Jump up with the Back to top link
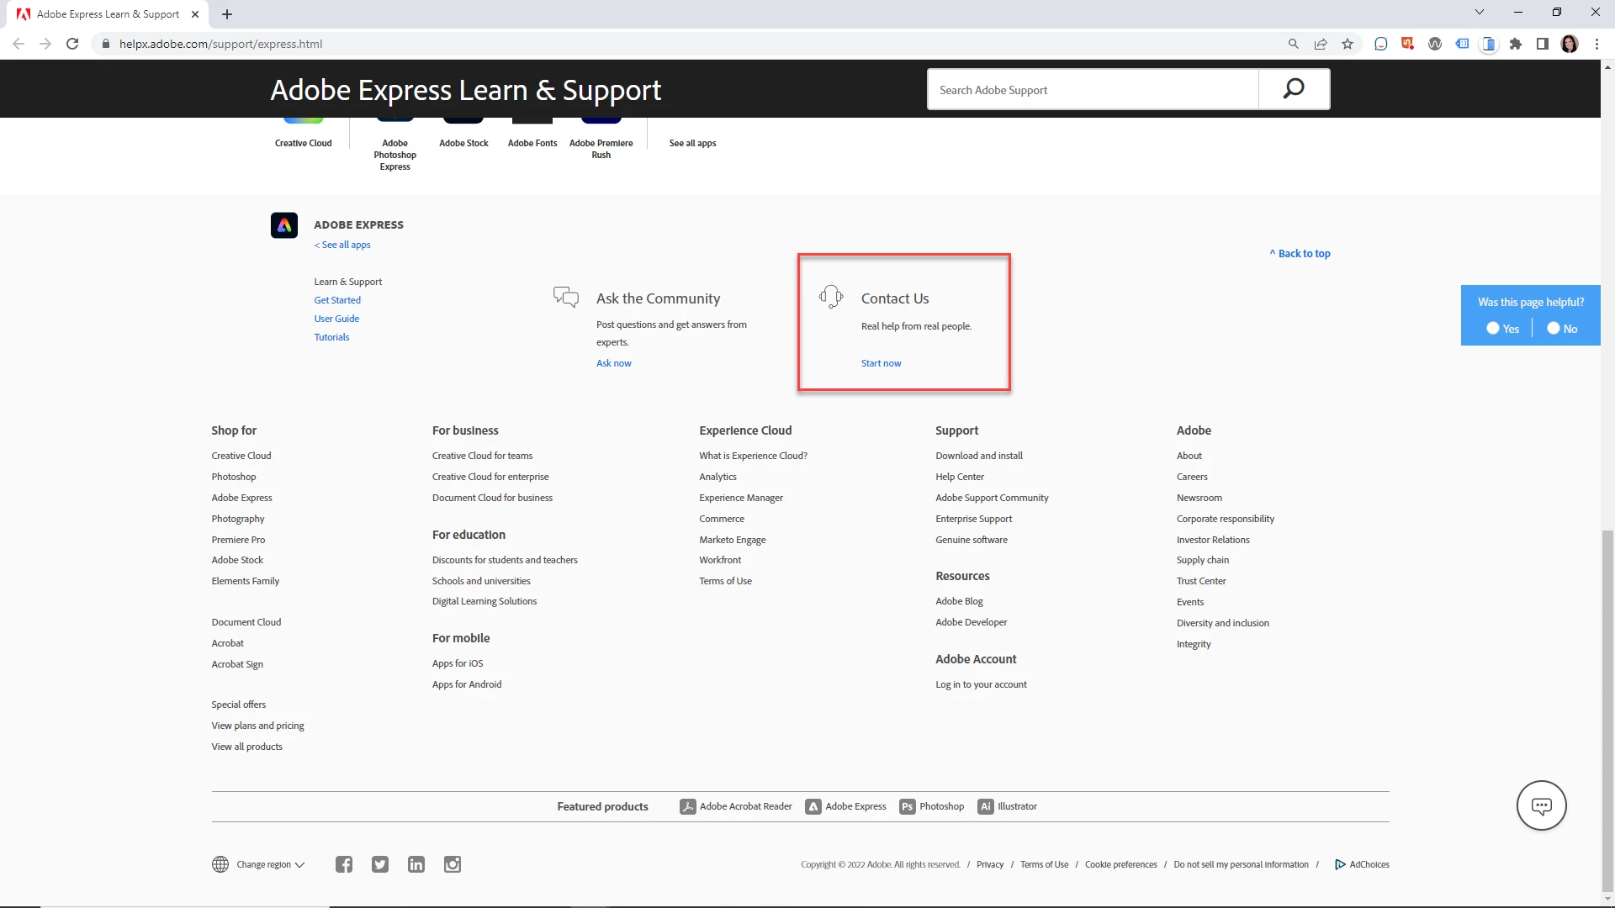 coord(1300,253)
